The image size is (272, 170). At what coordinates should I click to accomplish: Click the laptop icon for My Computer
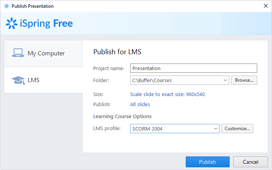[x=18, y=53]
